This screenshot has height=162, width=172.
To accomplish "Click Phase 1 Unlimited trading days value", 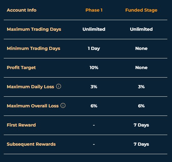I will [x=94, y=29].
